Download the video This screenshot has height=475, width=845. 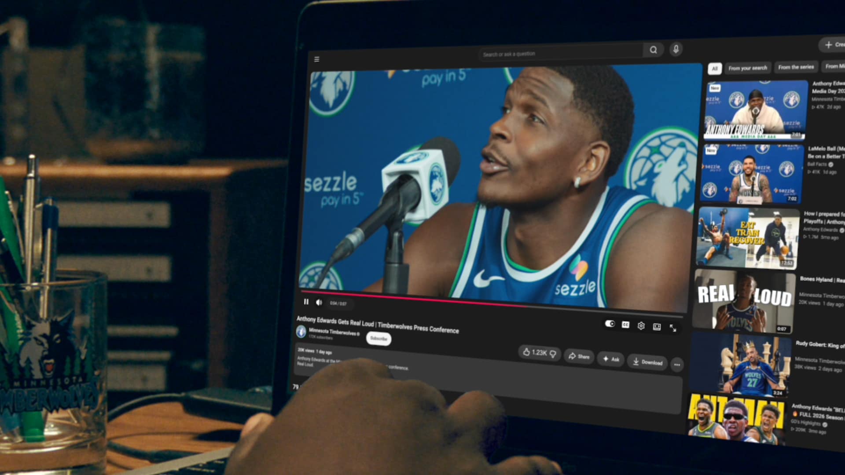tap(647, 362)
